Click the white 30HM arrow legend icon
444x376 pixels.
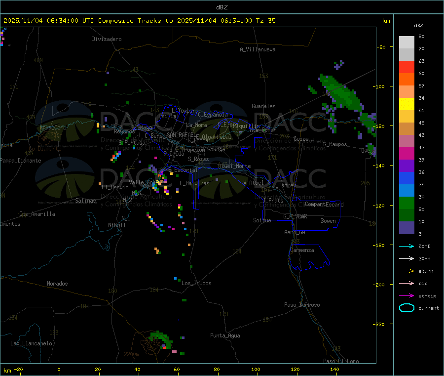tap(407, 258)
